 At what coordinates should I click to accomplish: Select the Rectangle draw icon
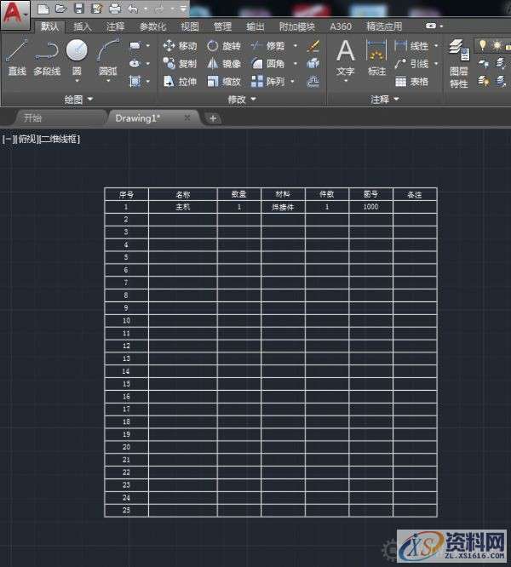point(135,46)
